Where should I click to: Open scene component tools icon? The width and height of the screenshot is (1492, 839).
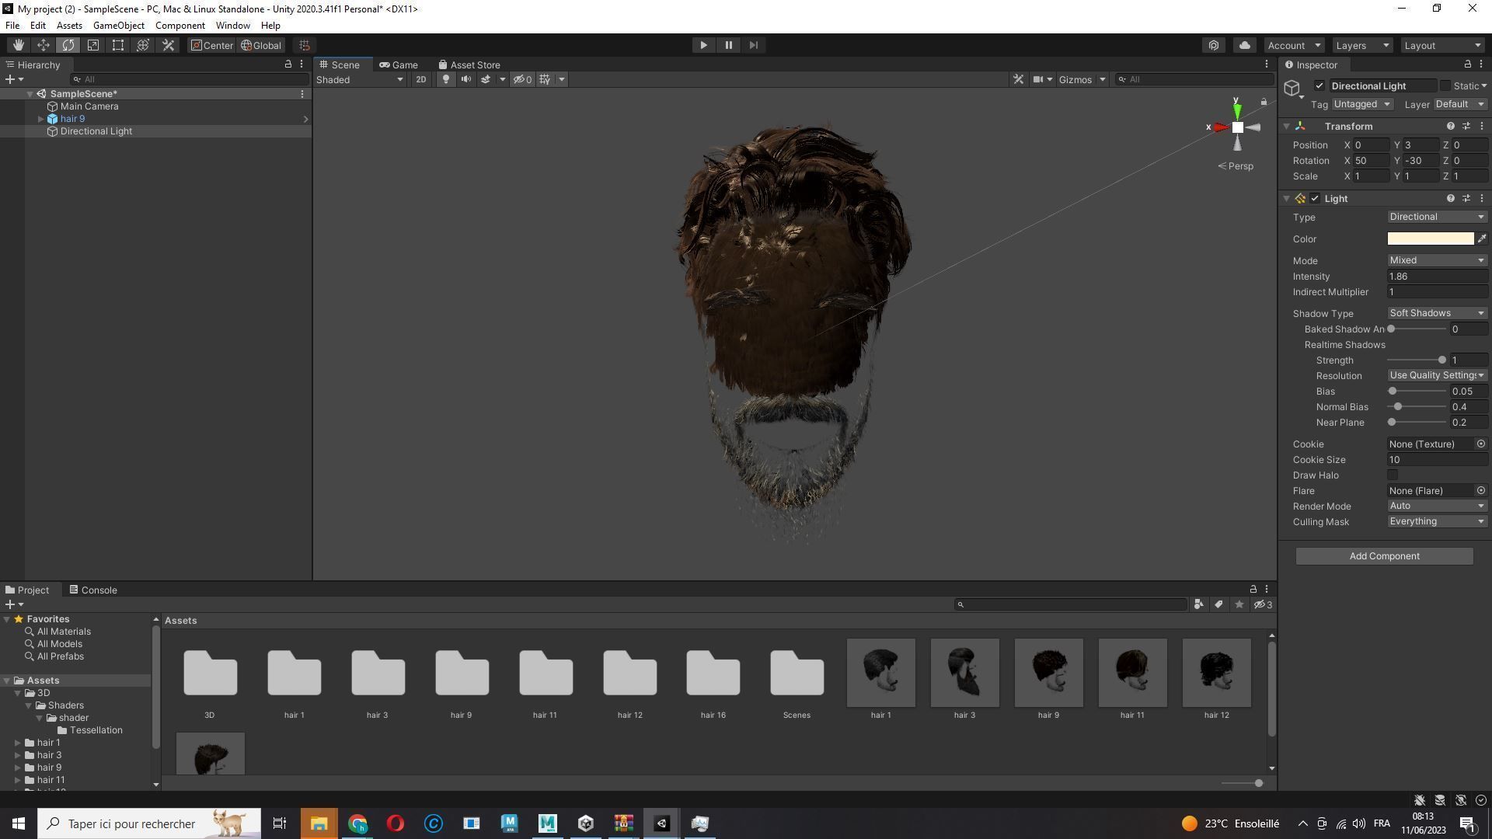pyautogui.click(x=1018, y=79)
